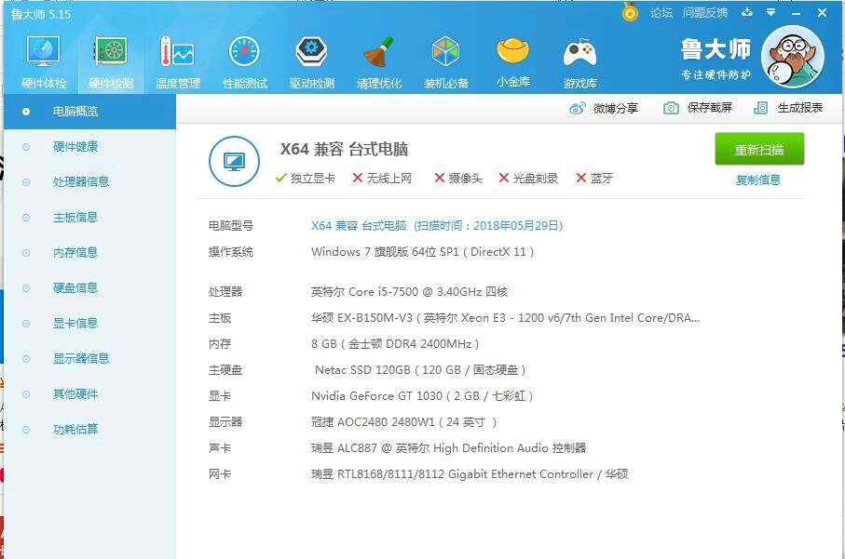Click the X64 兼容 台式电脑 scan time link
This screenshot has width=845, height=559.
(x=437, y=226)
